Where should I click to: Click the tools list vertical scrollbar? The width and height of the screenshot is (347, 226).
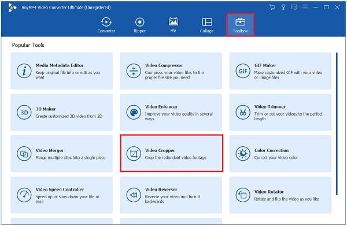[x=337, y=124]
